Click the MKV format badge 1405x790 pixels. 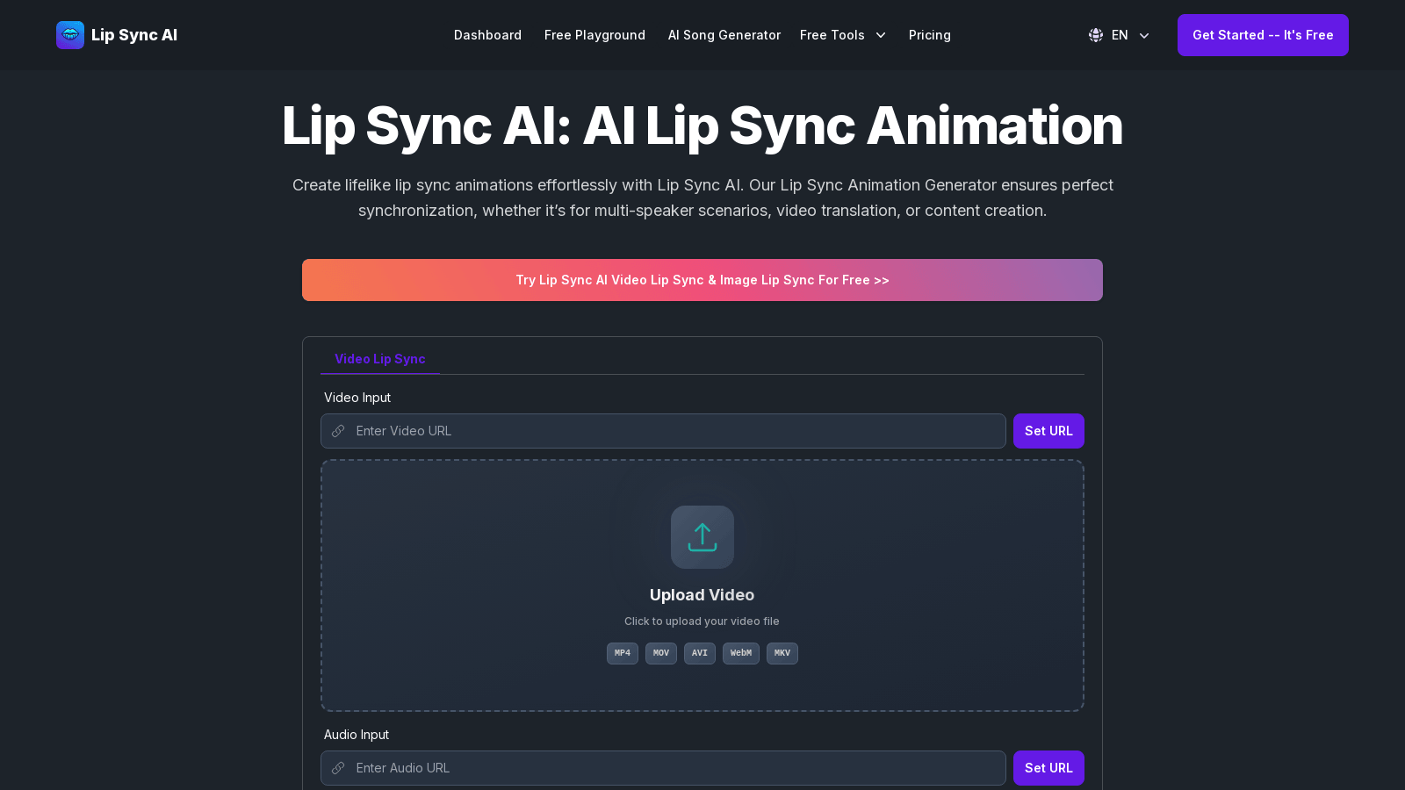[x=782, y=653]
